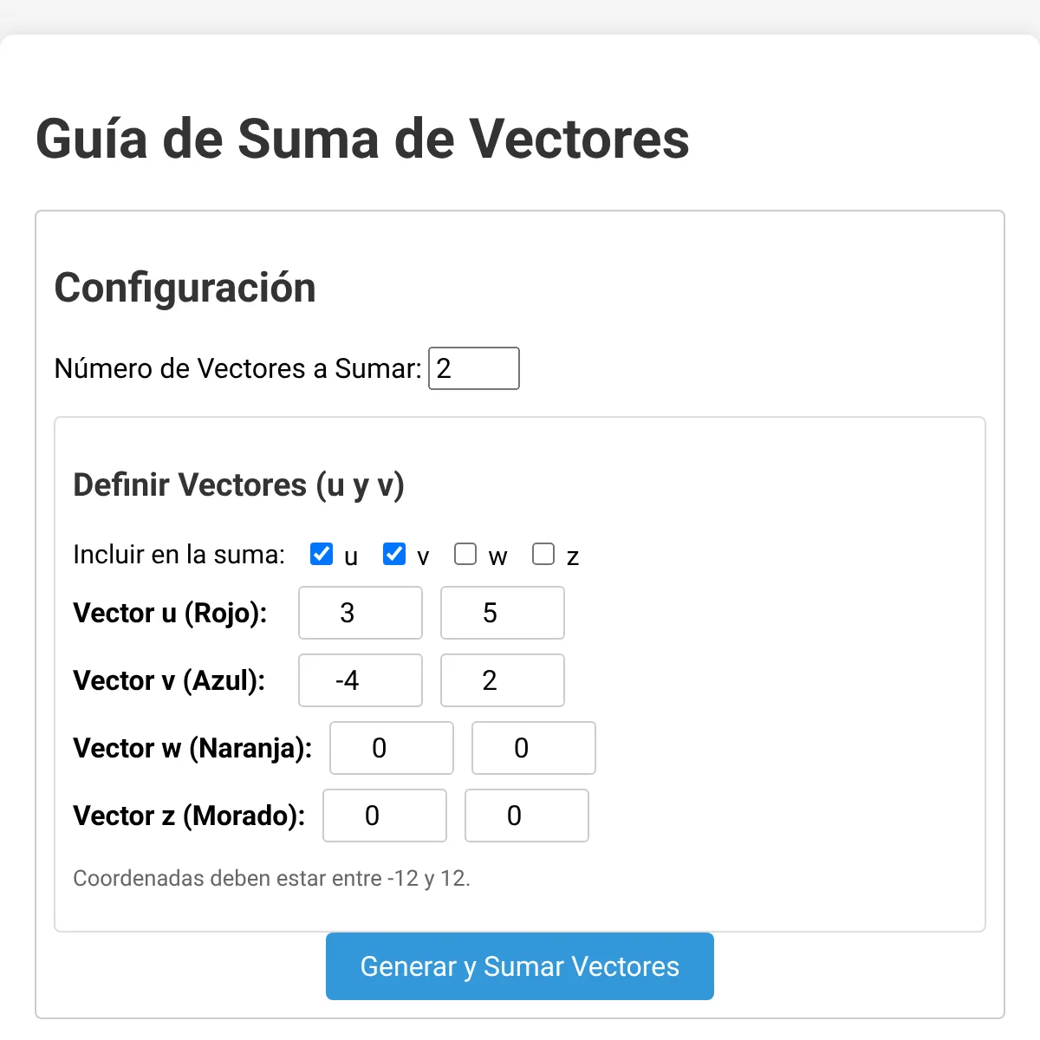Focus Vector u second coordinate field showing 5
Image resolution: width=1040 pixels, height=1040 pixels.
tap(503, 613)
